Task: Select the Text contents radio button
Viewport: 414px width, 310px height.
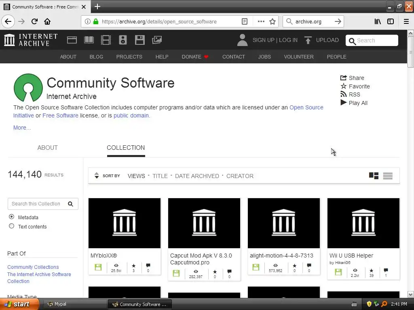Action: [x=11, y=226]
